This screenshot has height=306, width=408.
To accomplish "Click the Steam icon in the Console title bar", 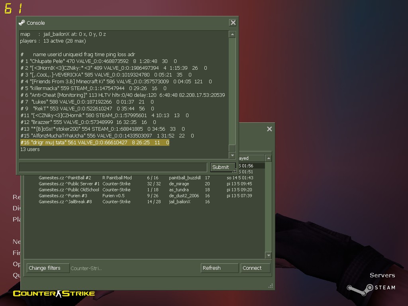I will click(22, 23).
